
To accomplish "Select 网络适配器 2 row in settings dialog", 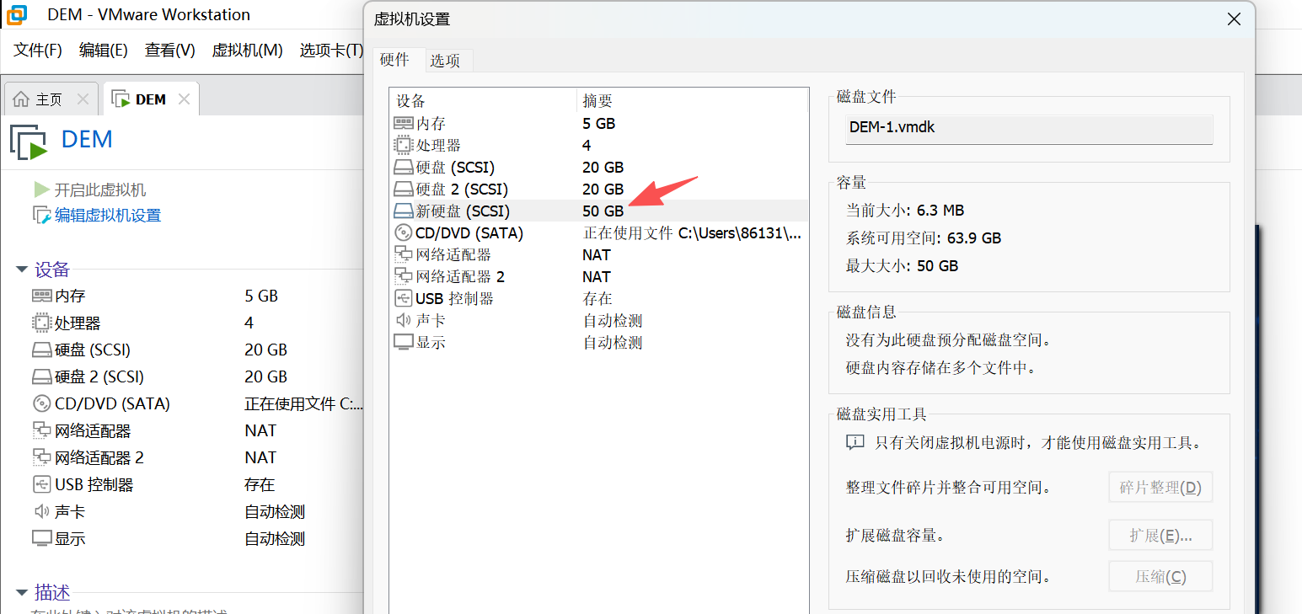I will [598, 276].
